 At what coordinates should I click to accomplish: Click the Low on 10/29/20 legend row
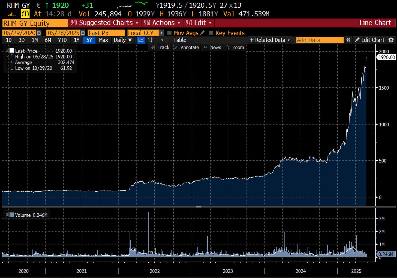41,68
